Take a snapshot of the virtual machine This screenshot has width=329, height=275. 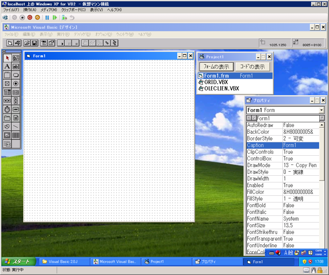[x=64, y=17]
